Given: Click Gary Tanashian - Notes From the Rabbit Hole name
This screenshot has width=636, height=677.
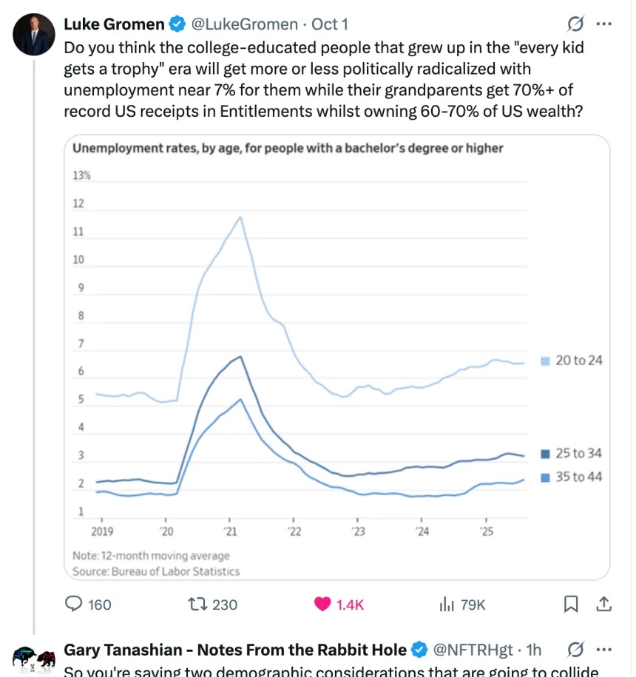Looking at the screenshot, I should click(235, 650).
